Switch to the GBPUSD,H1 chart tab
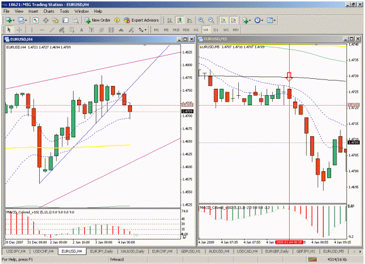 (x=190, y=251)
